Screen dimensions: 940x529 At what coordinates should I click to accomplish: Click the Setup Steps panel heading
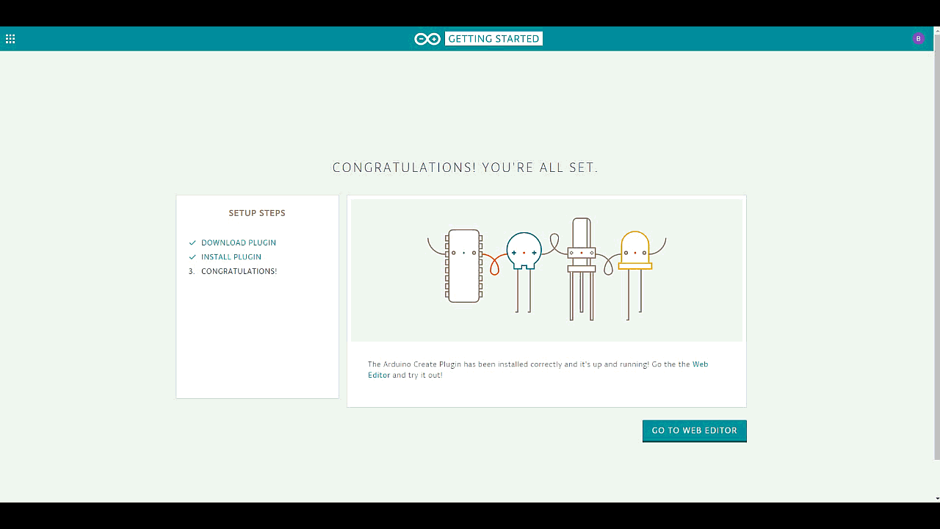point(257,213)
